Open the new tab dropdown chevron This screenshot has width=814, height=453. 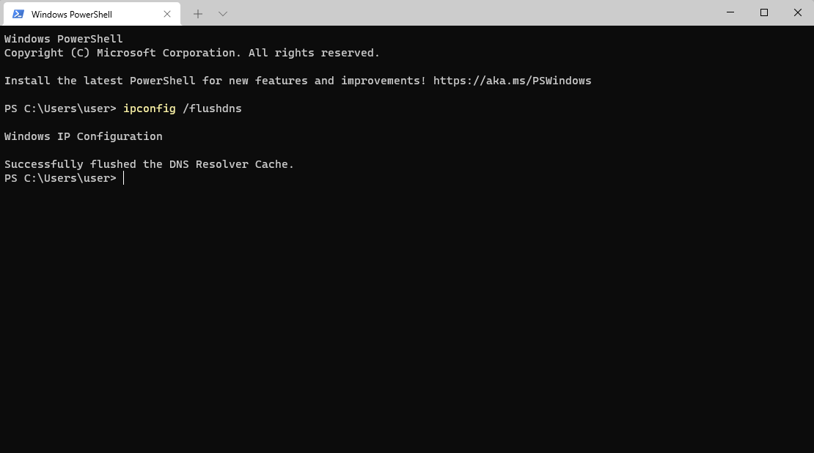tap(222, 13)
